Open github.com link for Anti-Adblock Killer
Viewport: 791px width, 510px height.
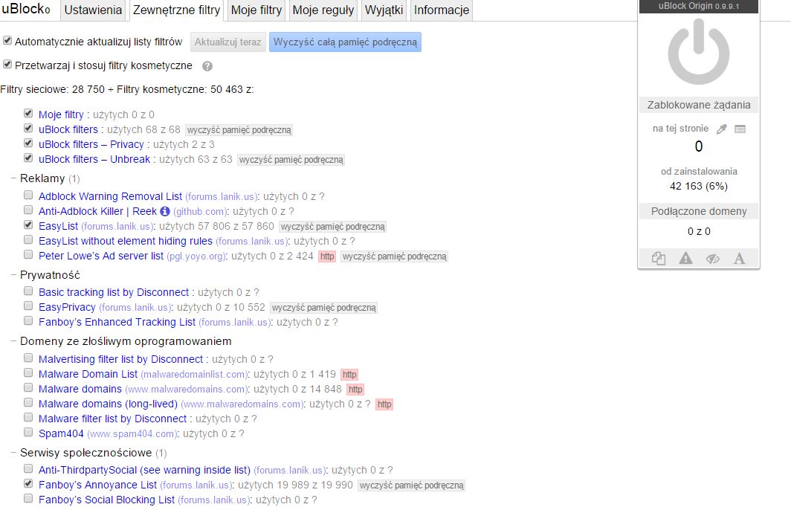coord(200,212)
